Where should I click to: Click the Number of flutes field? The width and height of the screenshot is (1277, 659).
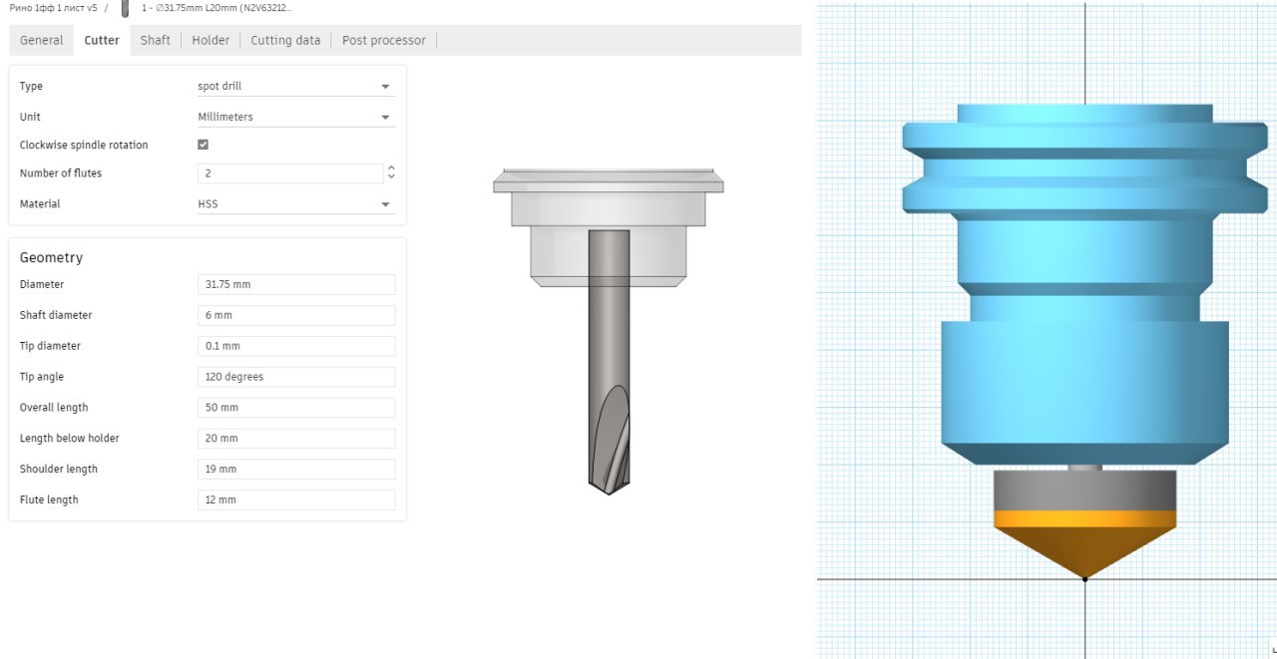290,173
